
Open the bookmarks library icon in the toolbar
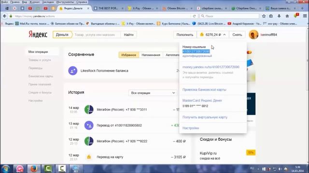tap(271, 16)
